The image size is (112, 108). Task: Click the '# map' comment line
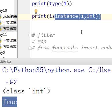39,42
